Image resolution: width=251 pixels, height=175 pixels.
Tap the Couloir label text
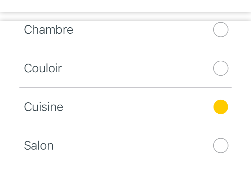(43, 68)
